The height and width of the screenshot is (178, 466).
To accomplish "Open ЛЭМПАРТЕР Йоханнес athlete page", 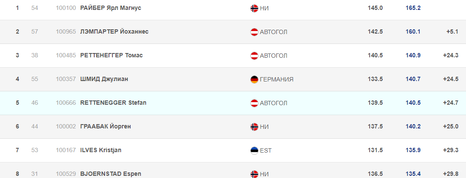I will pyautogui.click(x=115, y=32).
